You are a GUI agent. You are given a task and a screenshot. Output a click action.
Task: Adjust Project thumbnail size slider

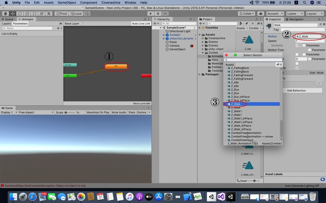point(254,181)
